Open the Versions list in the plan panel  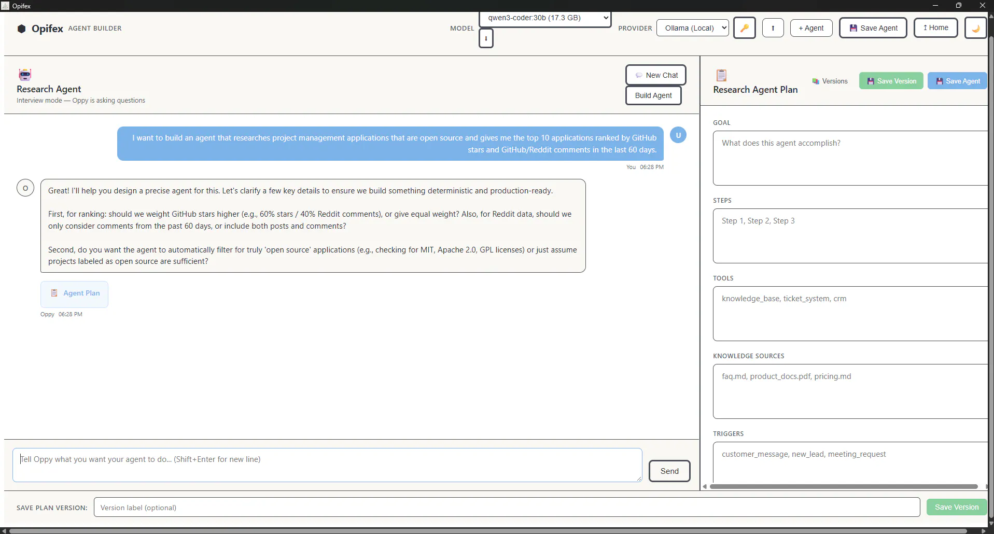point(830,81)
